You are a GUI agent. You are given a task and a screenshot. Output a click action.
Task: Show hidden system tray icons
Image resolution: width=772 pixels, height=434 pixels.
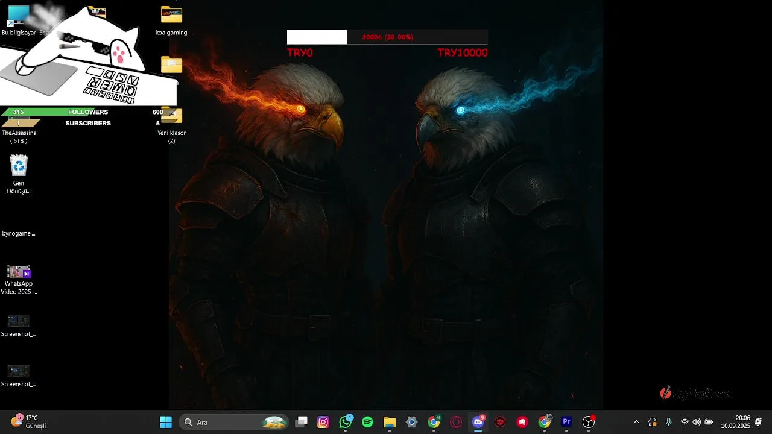pos(636,422)
